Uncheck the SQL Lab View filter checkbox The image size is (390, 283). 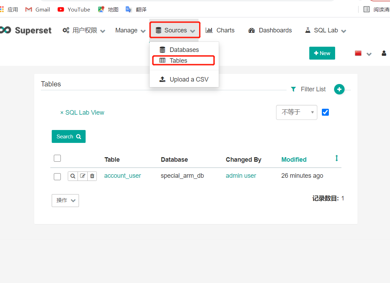325,112
